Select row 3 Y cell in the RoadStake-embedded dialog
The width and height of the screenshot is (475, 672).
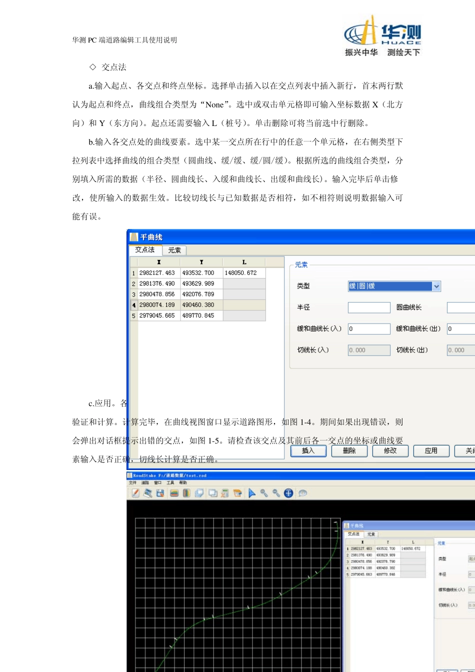[387, 561]
